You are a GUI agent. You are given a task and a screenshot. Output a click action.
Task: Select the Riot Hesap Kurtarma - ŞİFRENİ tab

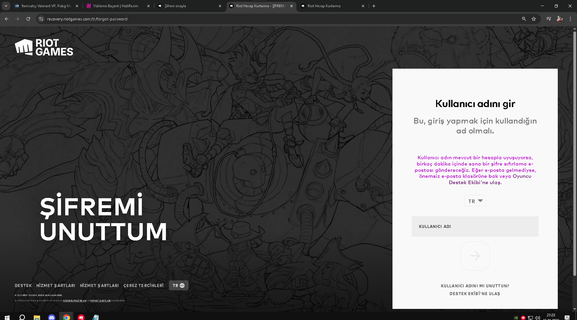[x=261, y=6]
